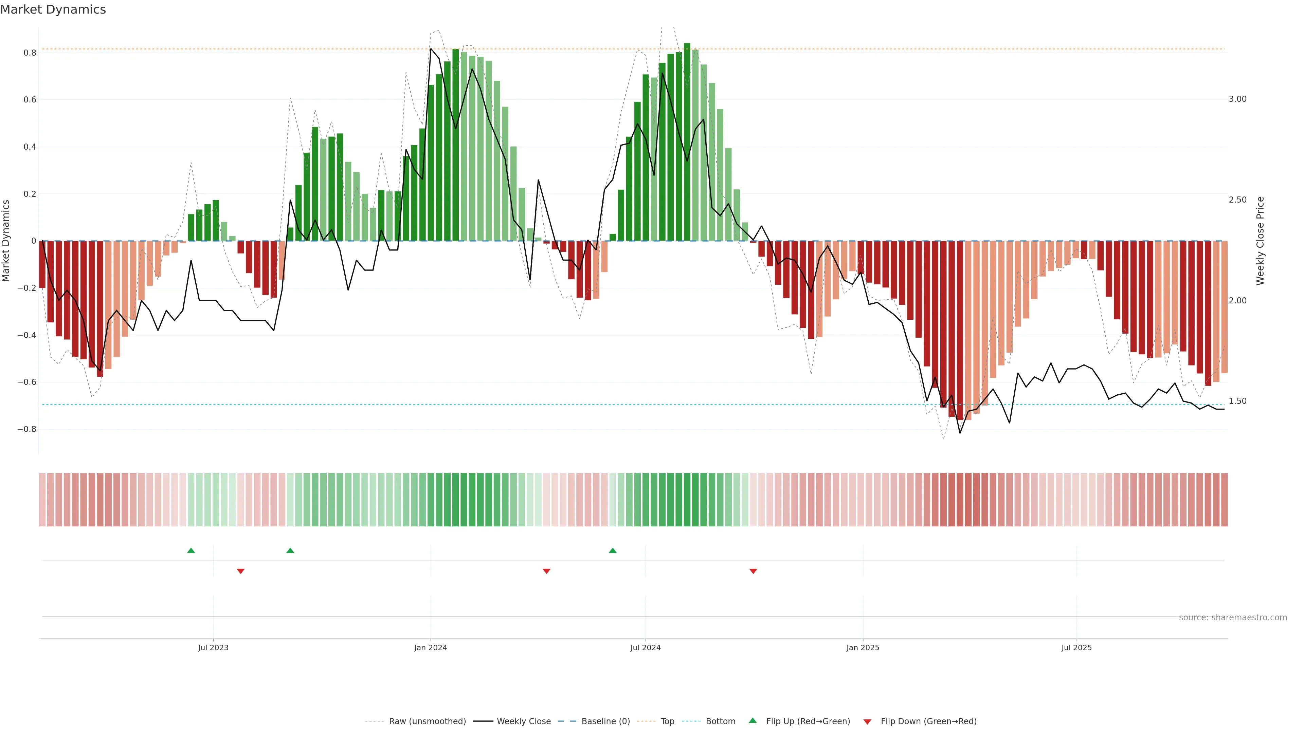
Task: Click the green flip-up marker near June 2024
Action: tap(613, 550)
